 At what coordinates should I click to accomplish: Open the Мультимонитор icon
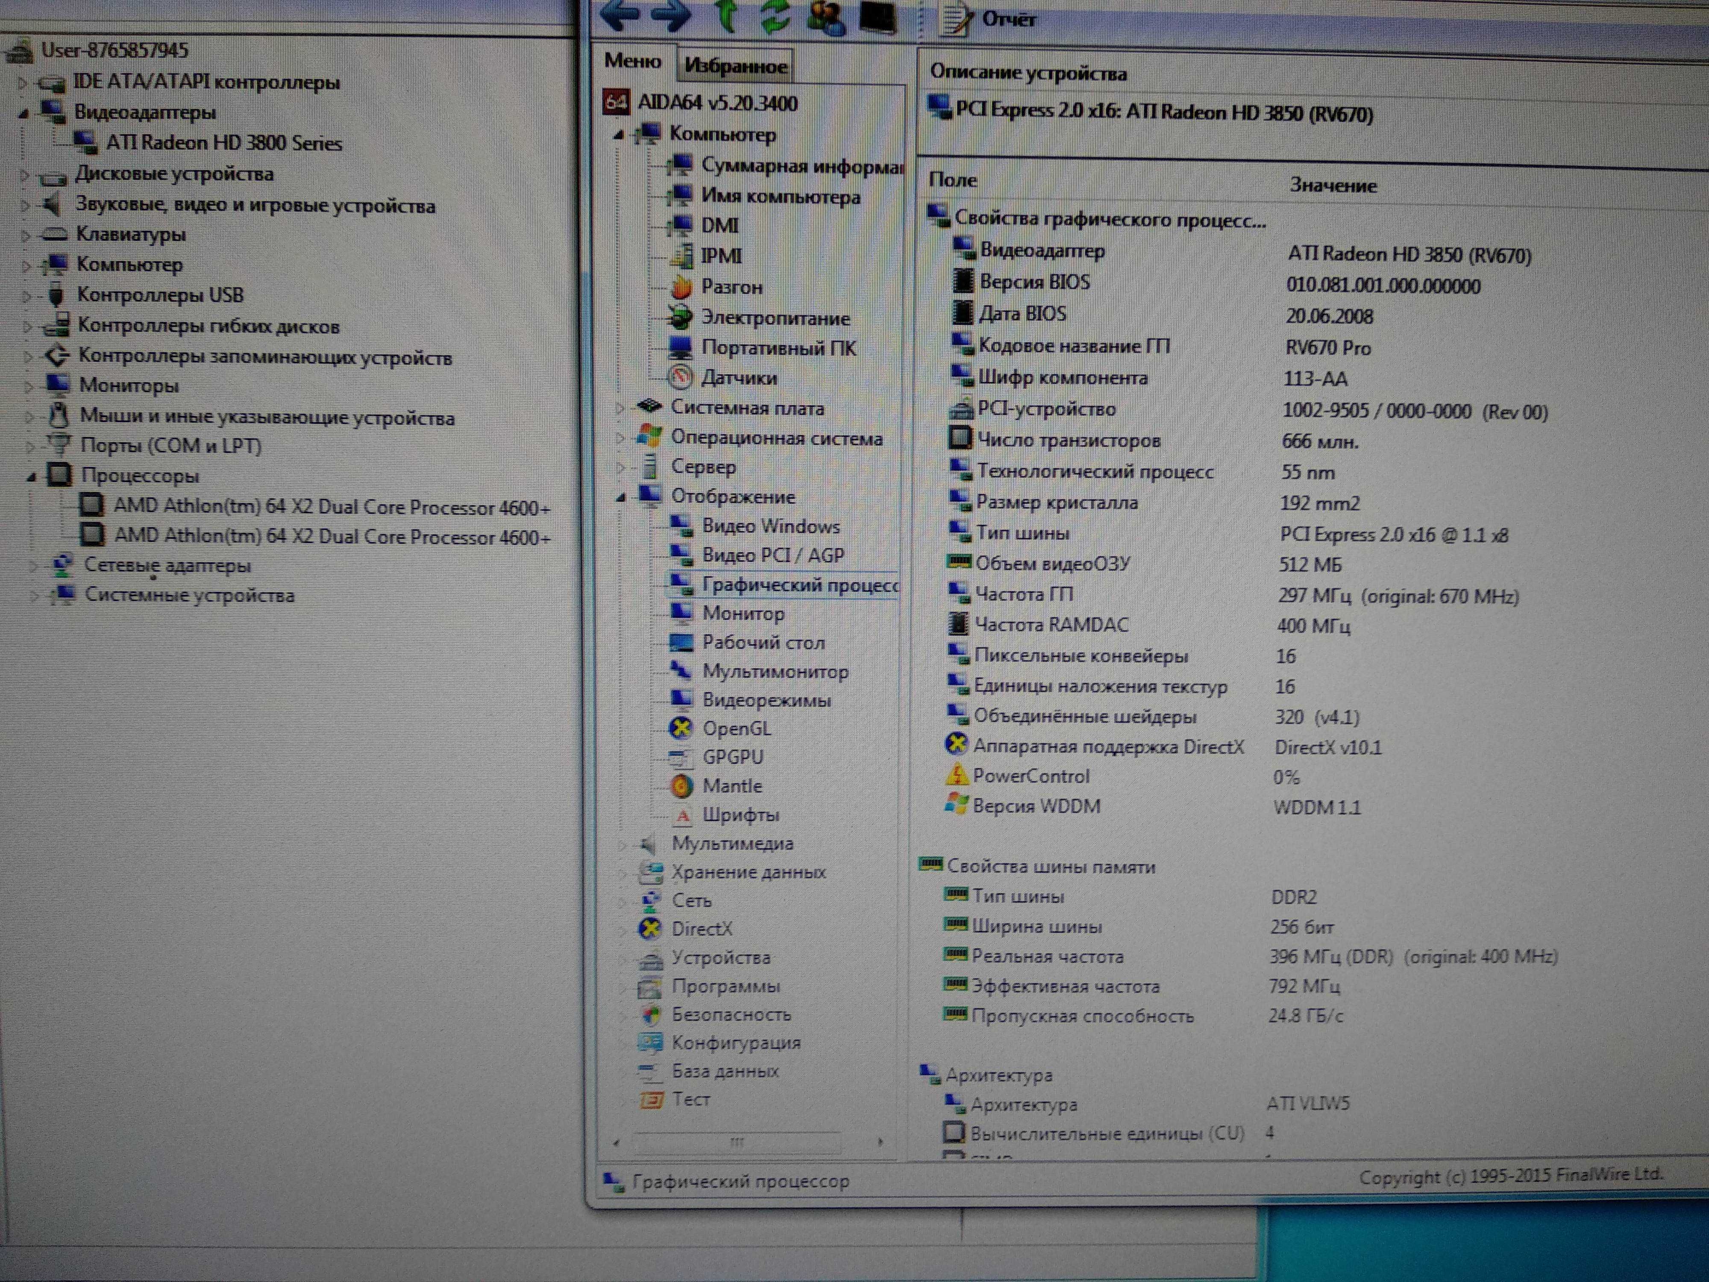click(x=681, y=671)
